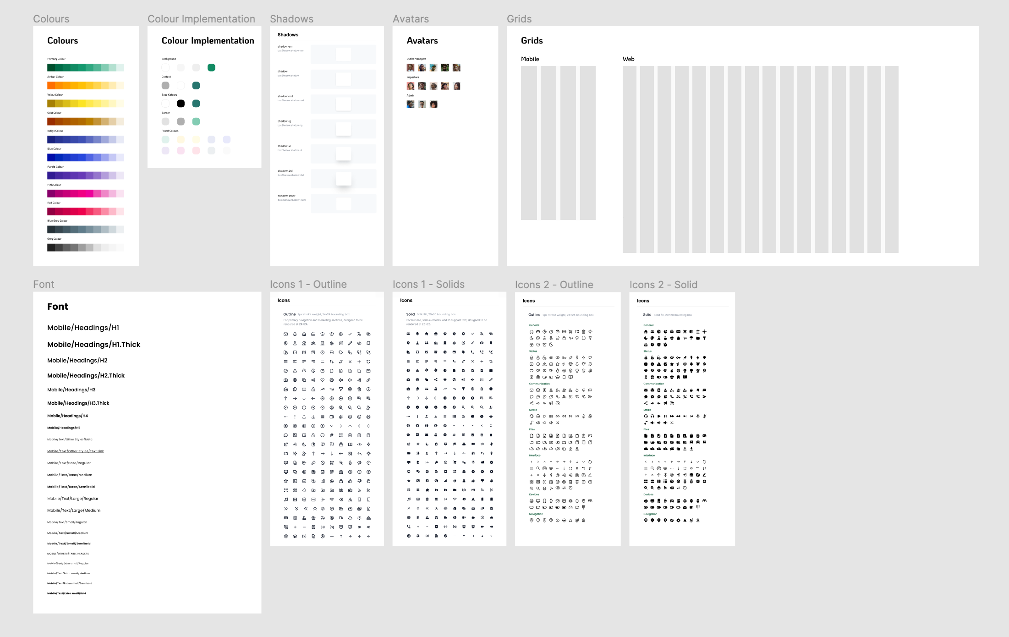Select the solid star icon in Icons 2 - Solid
The width and height of the screenshot is (1009, 637).
(672, 364)
